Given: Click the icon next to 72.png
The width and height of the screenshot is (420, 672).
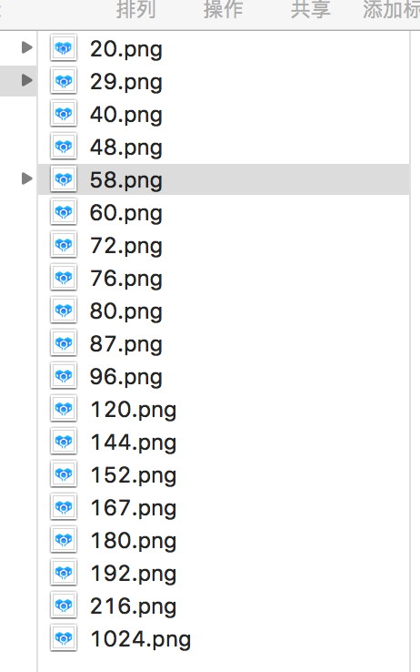Looking at the screenshot, I should point(64,245).
